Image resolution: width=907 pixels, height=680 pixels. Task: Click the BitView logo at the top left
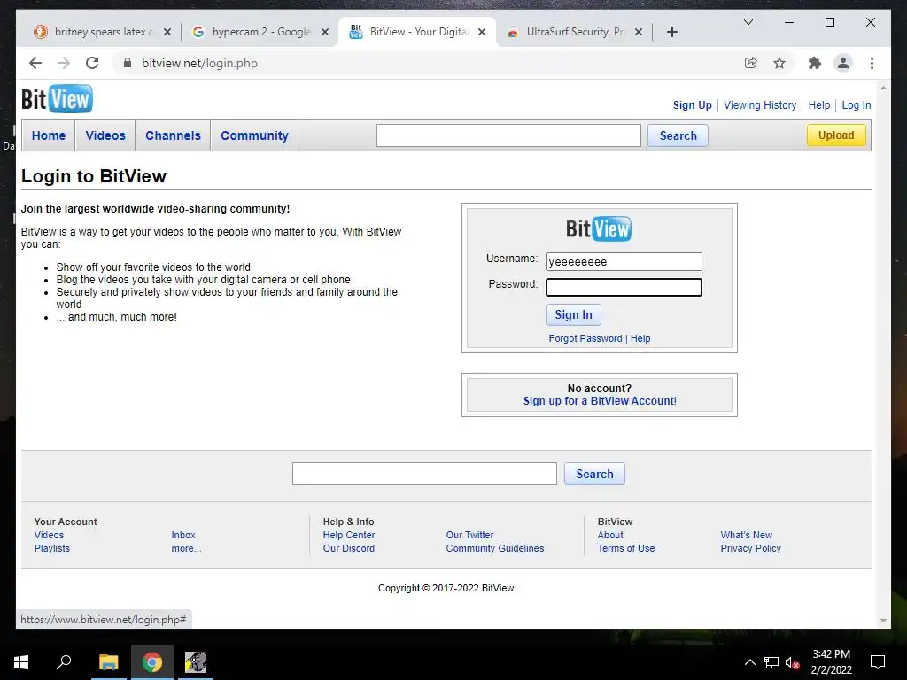(x=57, y=99)
